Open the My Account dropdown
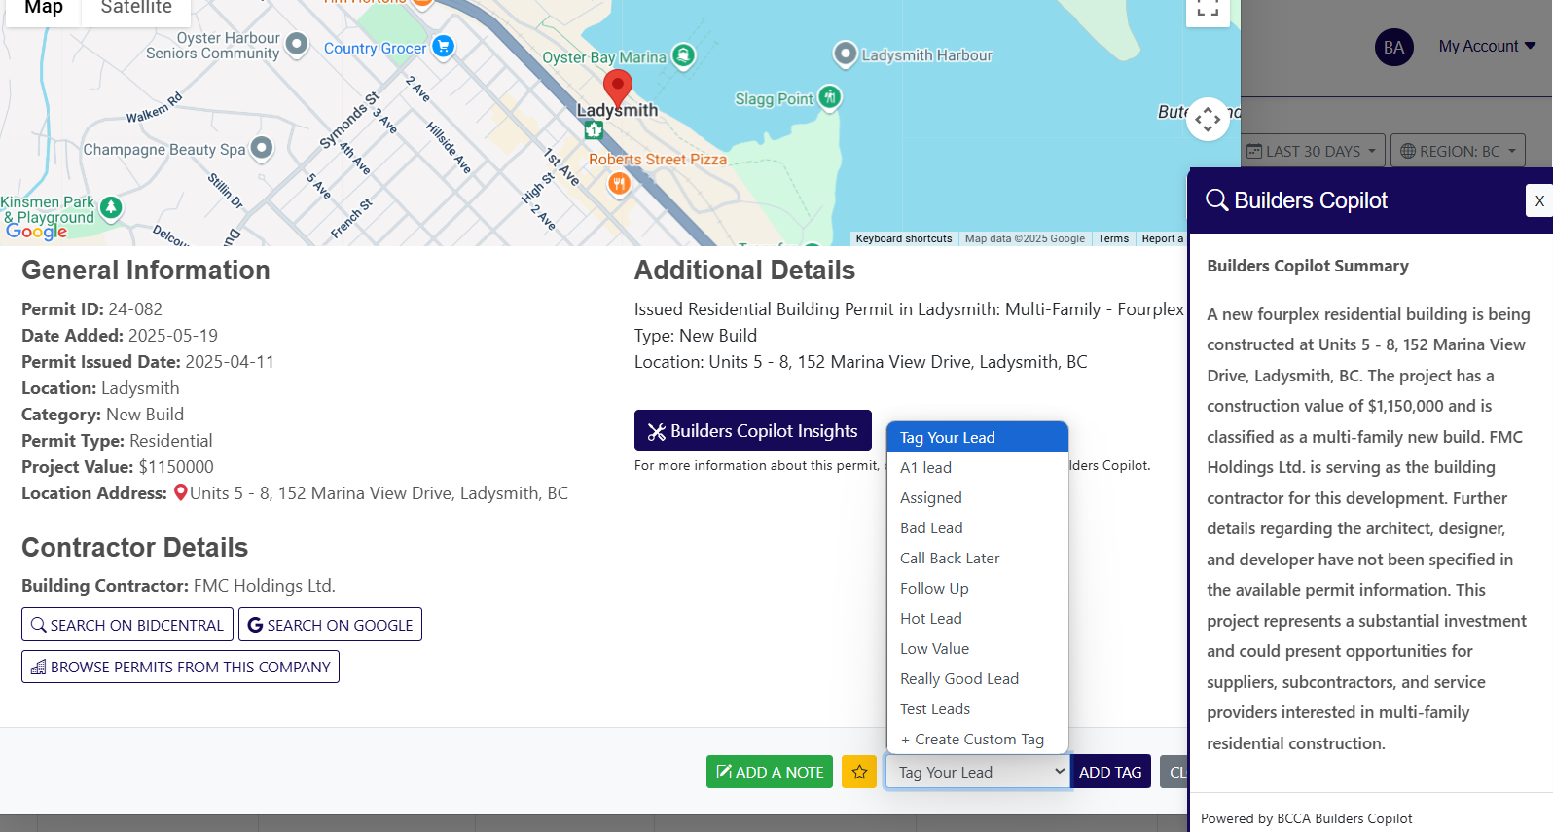The width and height of the screenshot is (1553, 832). [1487, 46]
